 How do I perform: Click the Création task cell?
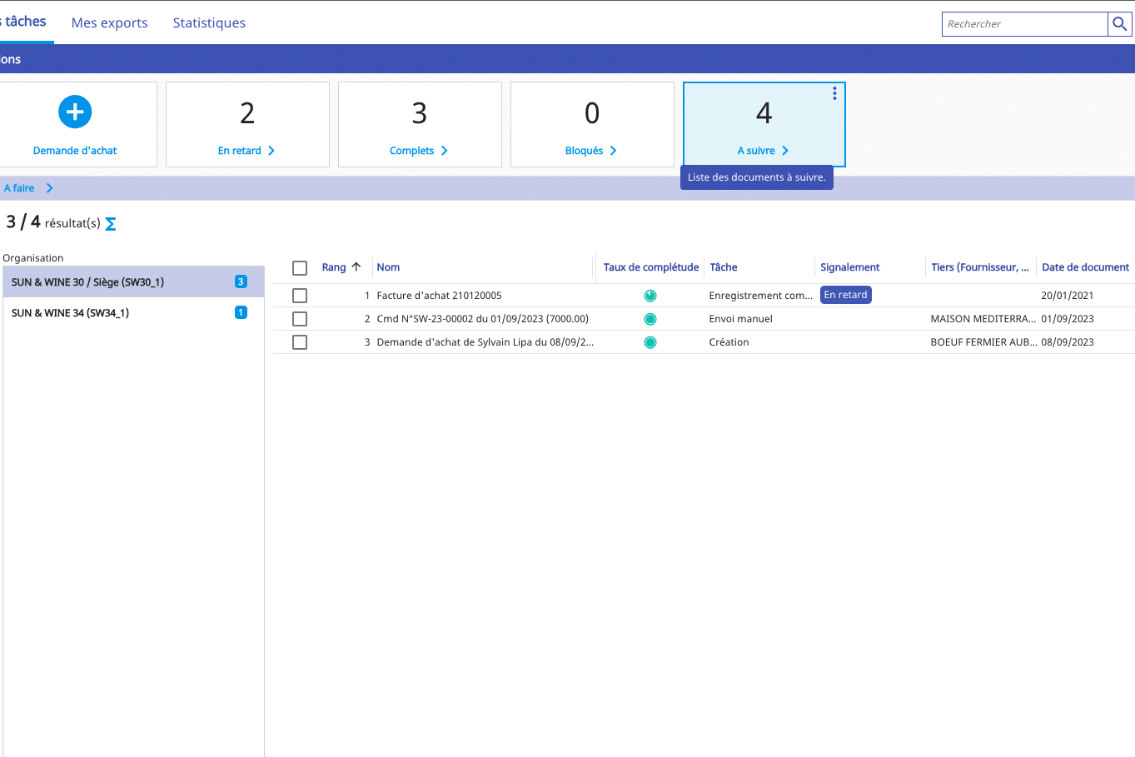[x=729, y=342]
